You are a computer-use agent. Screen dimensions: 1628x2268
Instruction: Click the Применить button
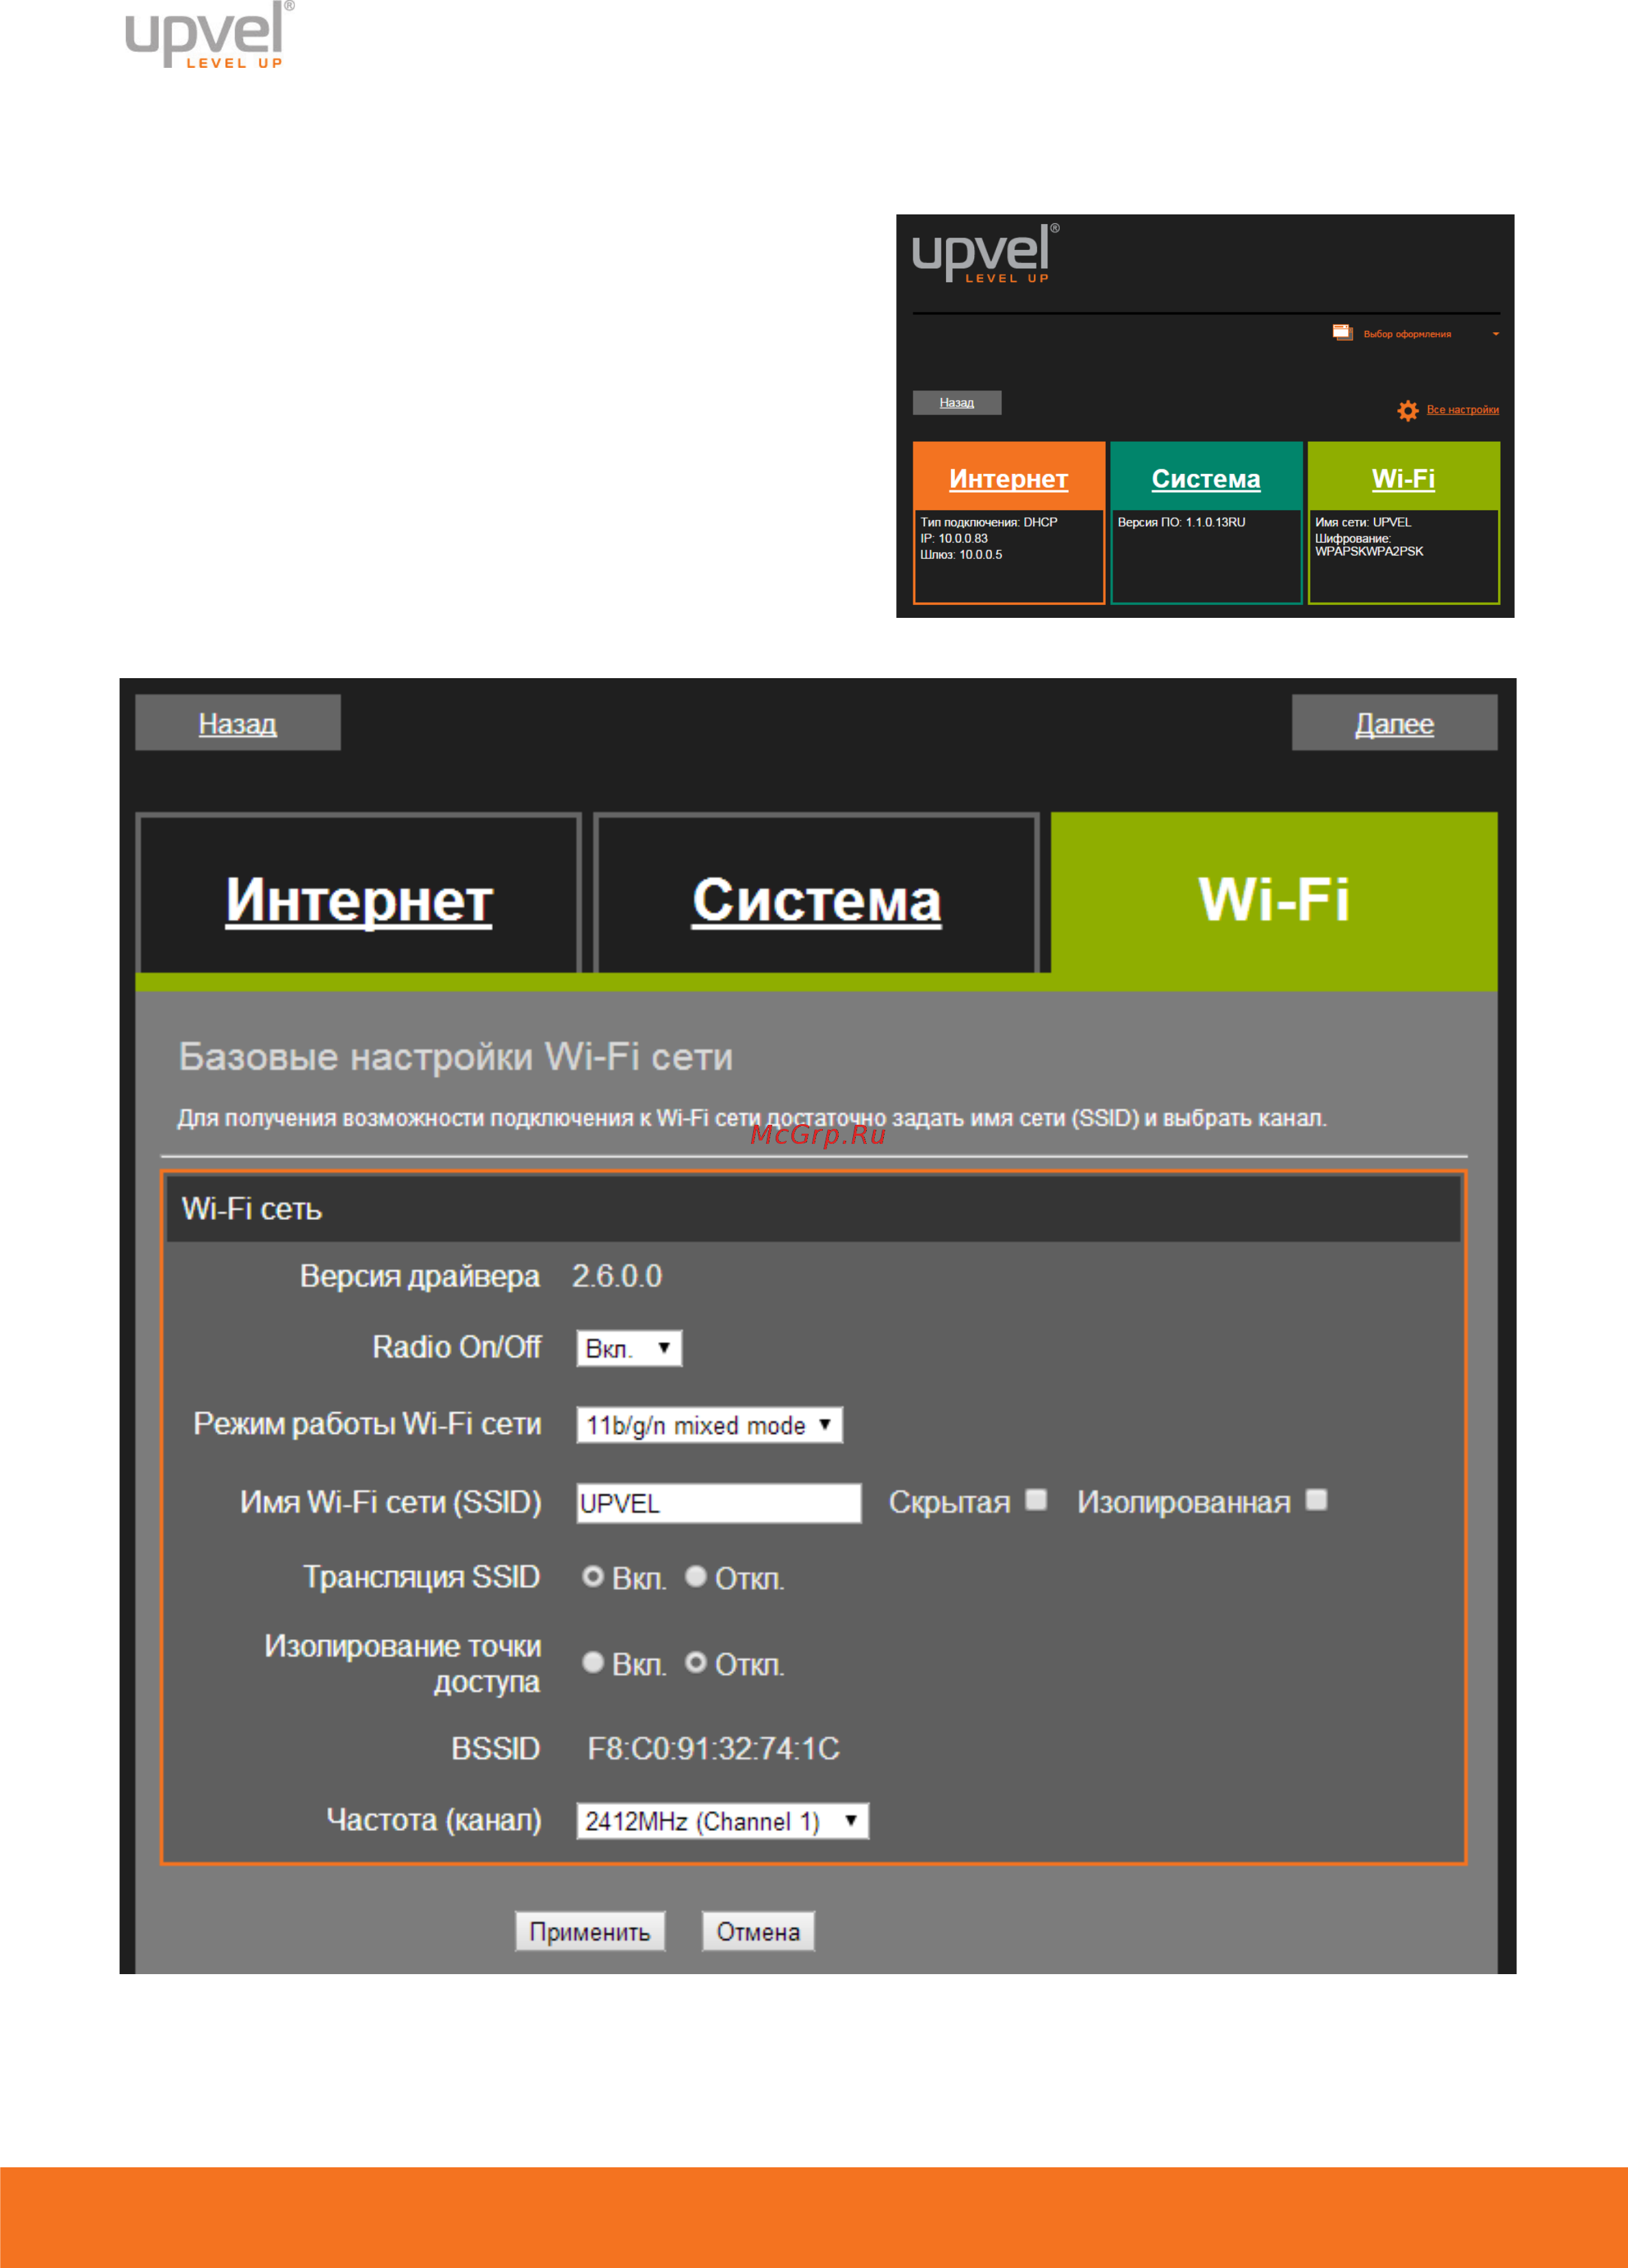point(589,1931)
